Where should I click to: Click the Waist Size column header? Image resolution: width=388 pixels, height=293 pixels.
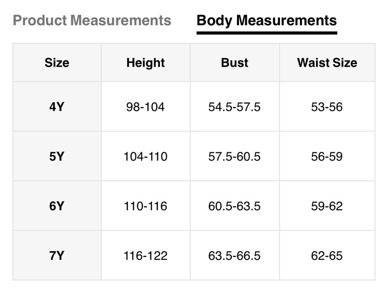[x=327, y=63]
